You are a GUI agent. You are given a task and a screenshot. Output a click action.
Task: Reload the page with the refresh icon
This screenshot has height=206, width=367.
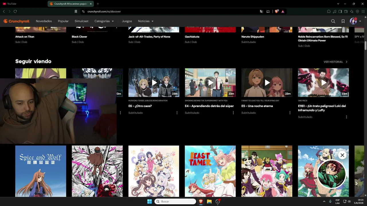pos(15,11)
